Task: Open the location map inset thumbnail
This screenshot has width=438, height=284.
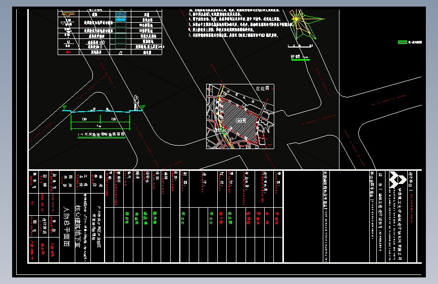Action: tap(240, 117)
